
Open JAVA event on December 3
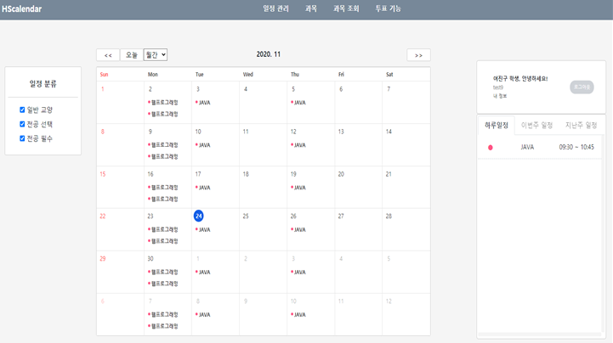pos(298,273)
